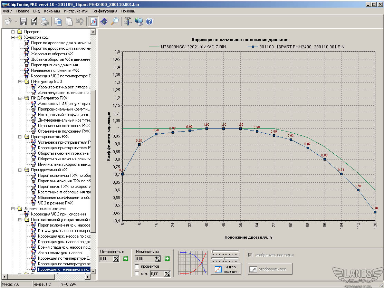384x288 pixels.
Task: Click the blue question mark help icon
Action: coord(149,22)
